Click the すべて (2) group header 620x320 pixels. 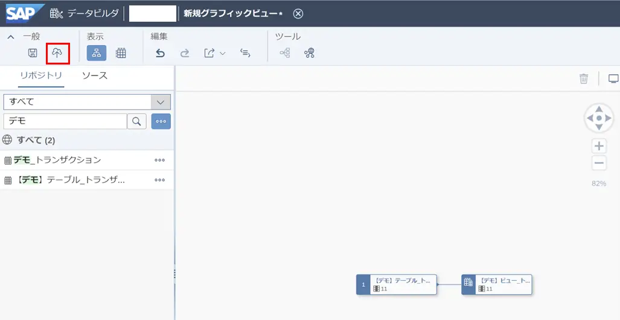(x=87, y=140)
